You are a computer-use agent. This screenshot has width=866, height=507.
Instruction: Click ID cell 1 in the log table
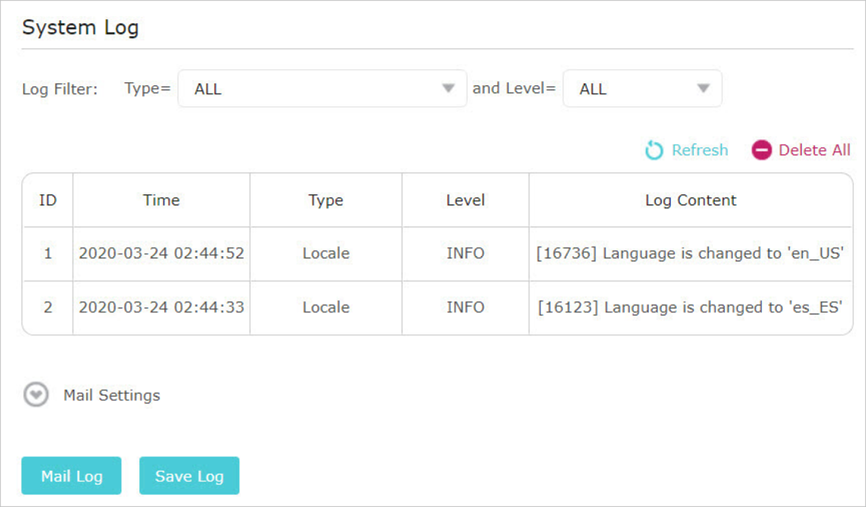48,253
